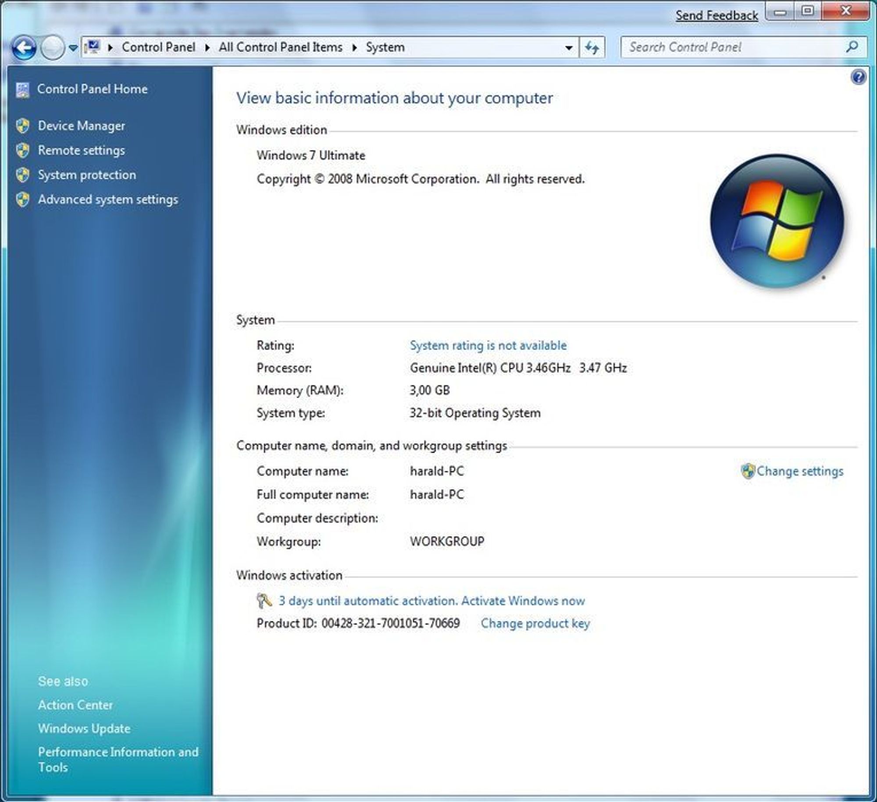Click the 32-bit Operating System text
The width and height of the screenshot is (877, 802).
coord(475,413)
